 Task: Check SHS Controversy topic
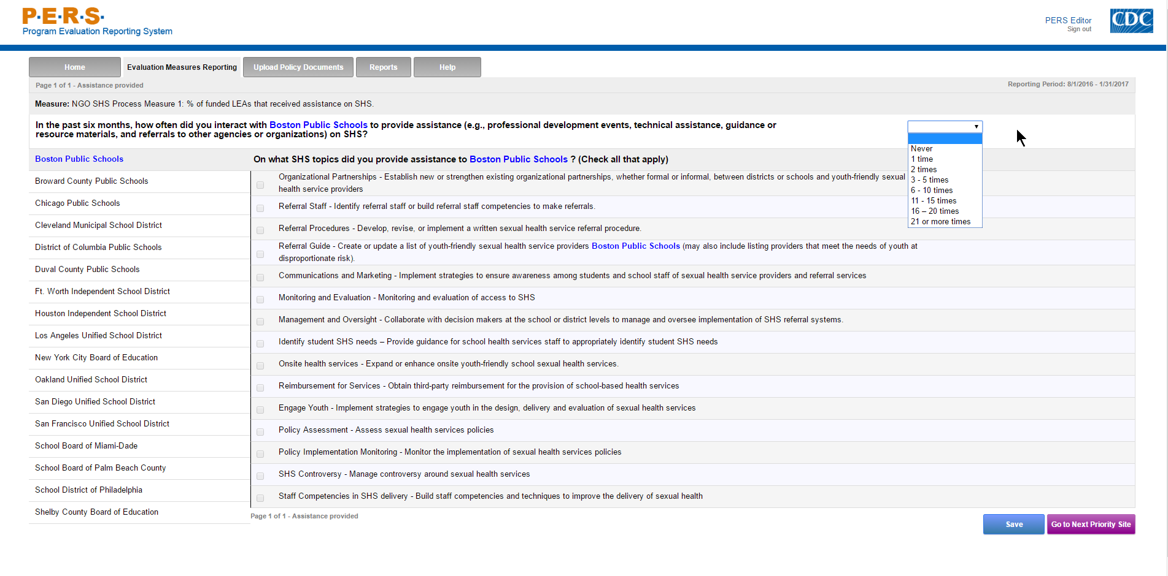(x=260, y=476)
